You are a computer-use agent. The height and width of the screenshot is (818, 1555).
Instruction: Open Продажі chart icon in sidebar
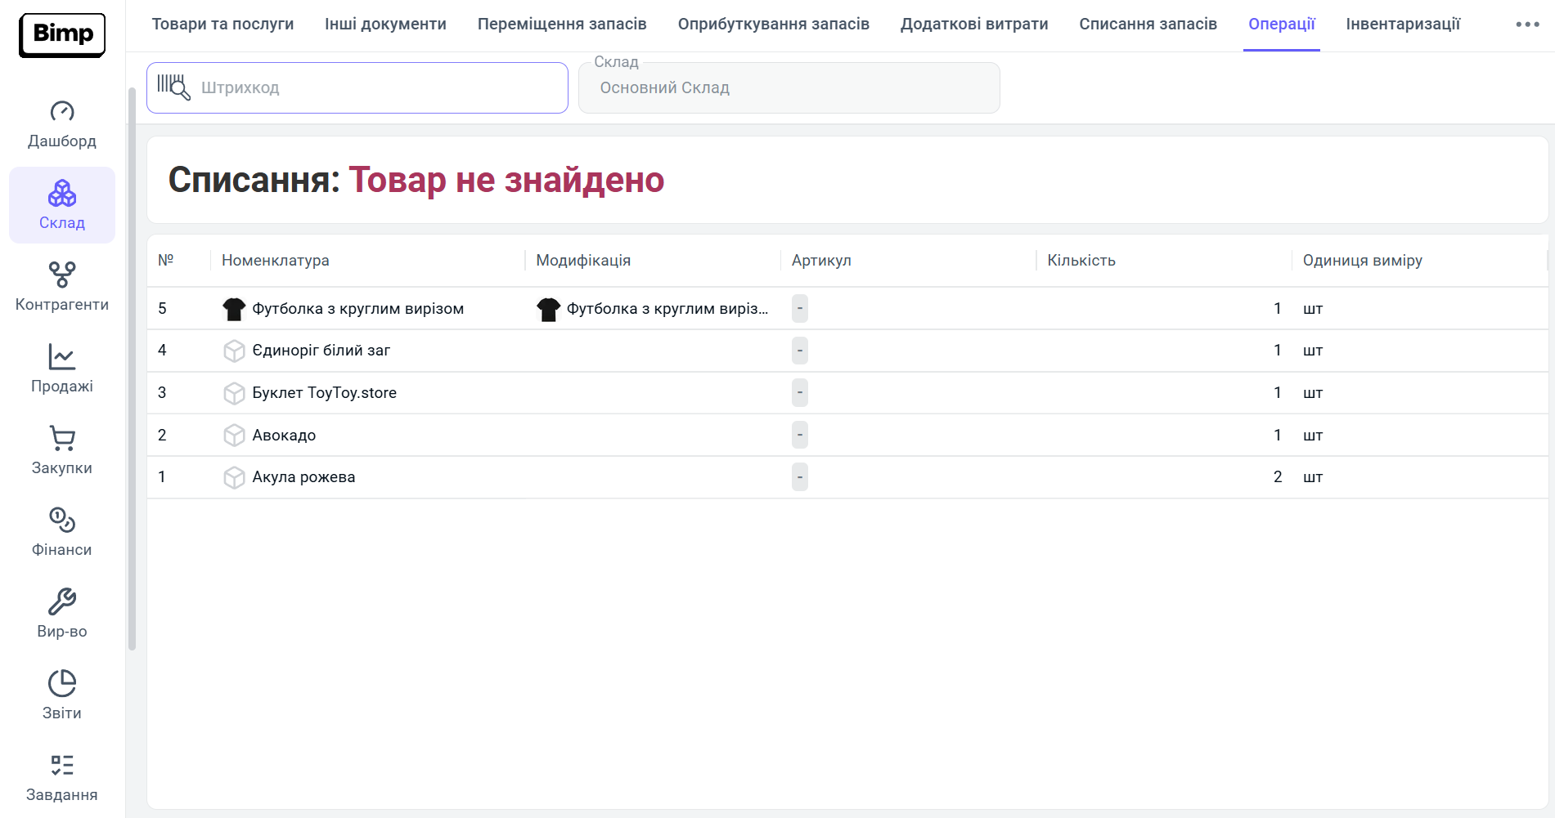pyautogui.click(x=62, y=356)
